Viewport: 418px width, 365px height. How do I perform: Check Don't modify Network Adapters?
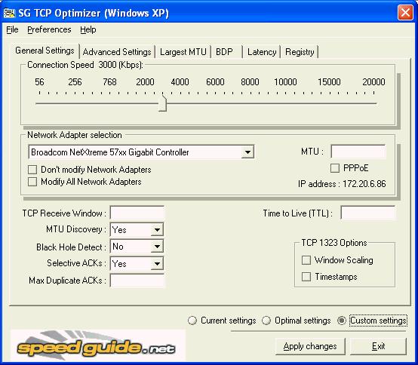tap(32, 170)
